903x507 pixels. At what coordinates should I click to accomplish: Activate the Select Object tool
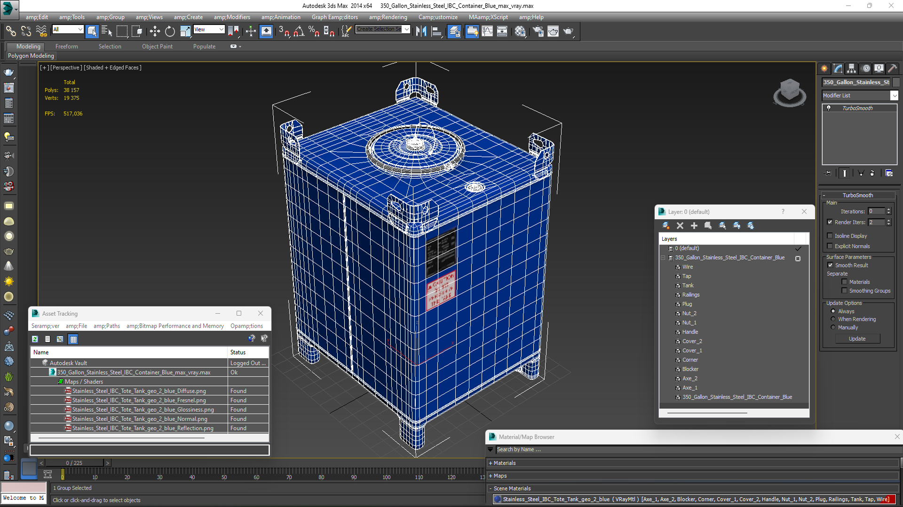click(92, 31)
